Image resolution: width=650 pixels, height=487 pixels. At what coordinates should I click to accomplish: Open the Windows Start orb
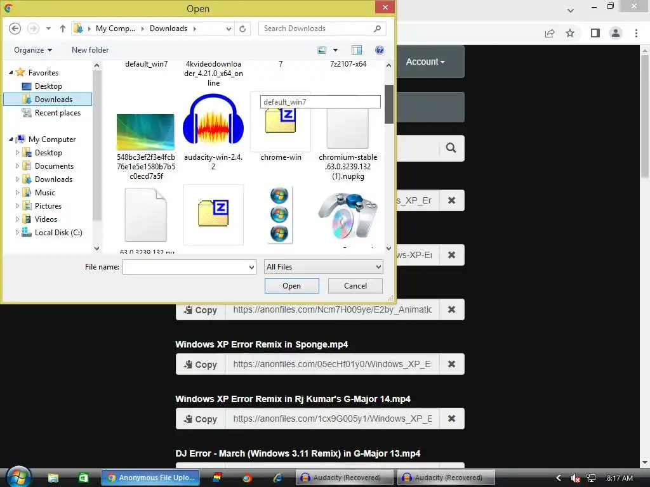[18, 477]
